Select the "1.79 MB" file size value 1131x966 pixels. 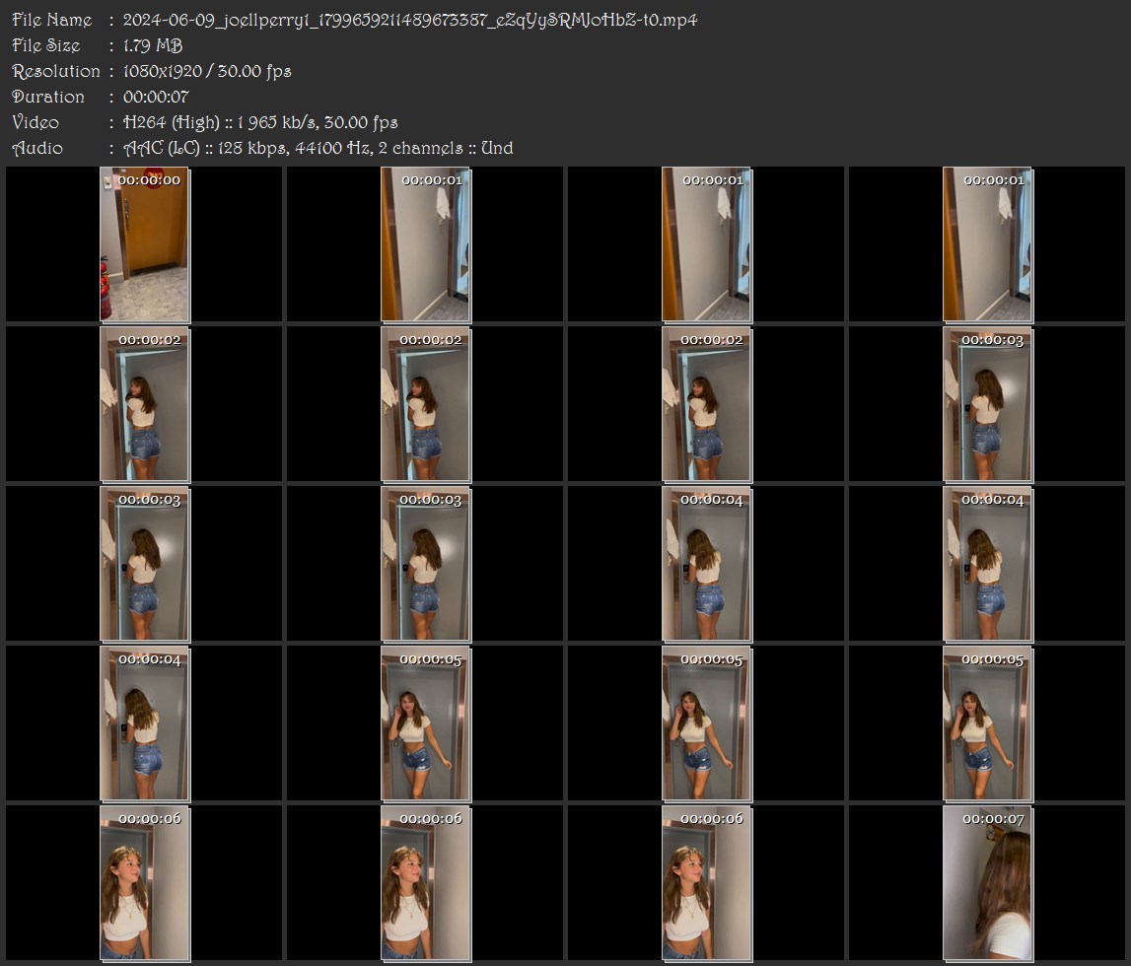point(152,45)
